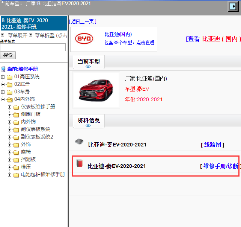
Task: Click the computer icon beside 当前:维修手册
Action: click(3, 69)
